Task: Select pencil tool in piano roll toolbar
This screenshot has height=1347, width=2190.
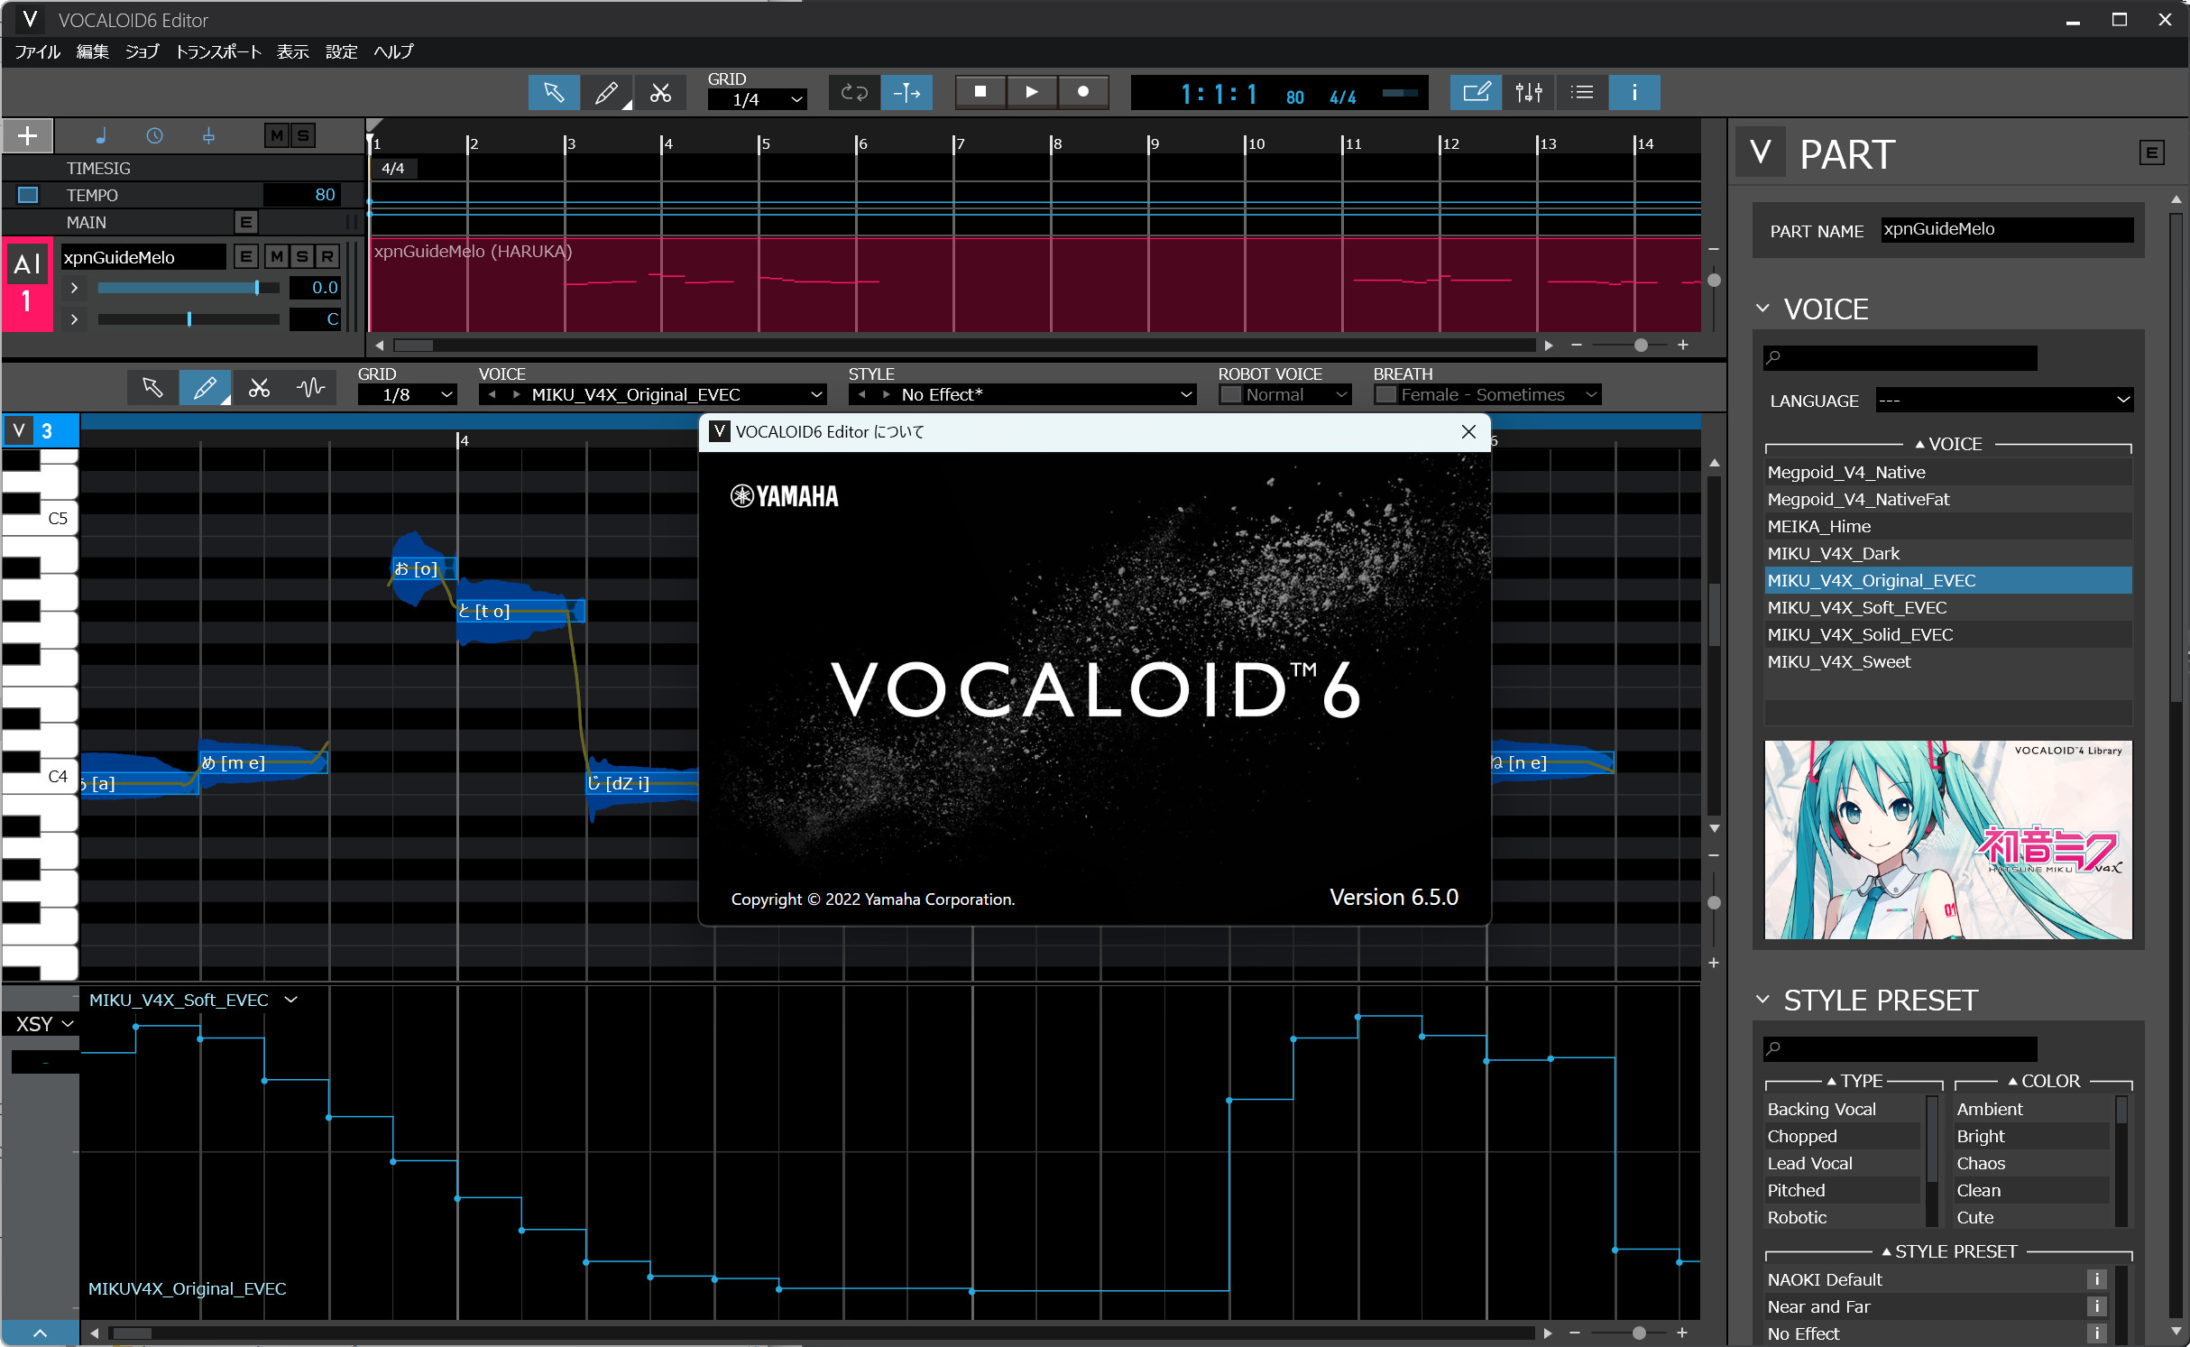Action: (205, 388)
